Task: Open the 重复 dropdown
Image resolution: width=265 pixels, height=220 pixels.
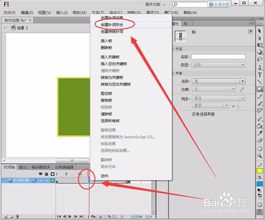Action: 211,106
